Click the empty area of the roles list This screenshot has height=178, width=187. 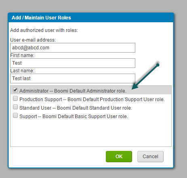(x=91, y=133)
